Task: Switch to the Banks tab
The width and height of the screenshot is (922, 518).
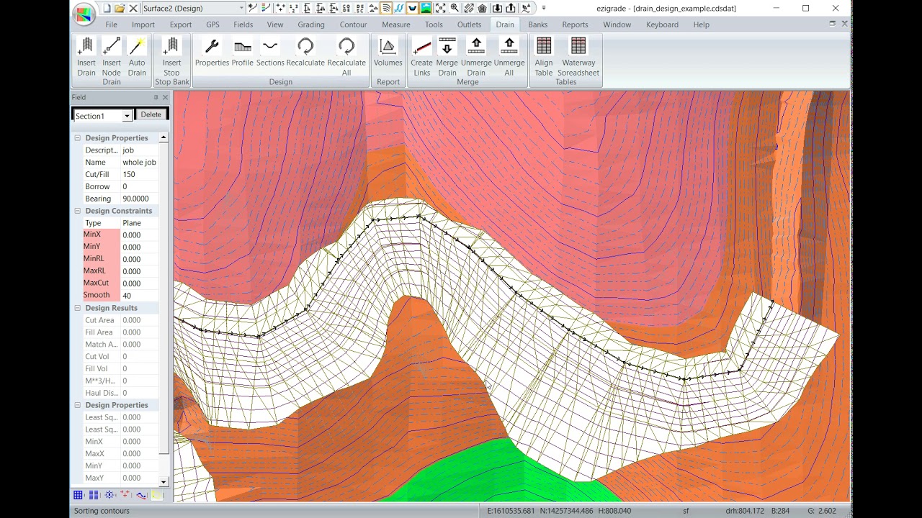Action: pos(537,24)
